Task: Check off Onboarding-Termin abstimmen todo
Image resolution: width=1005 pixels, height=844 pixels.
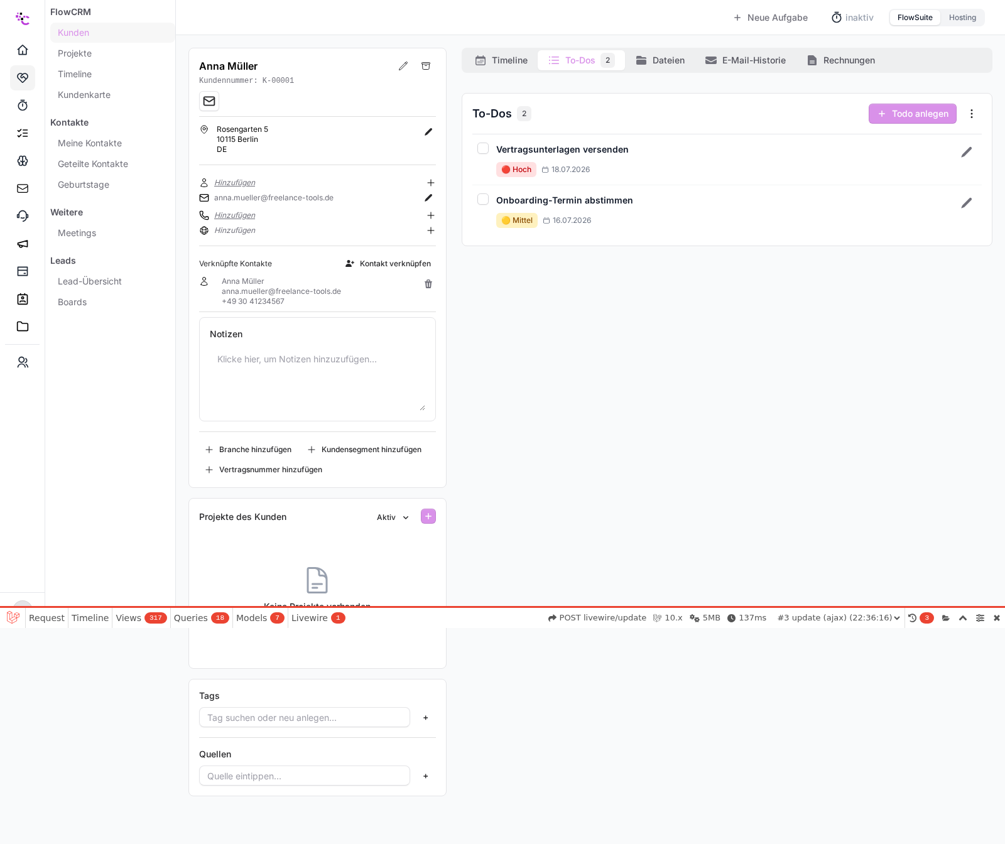Action: (x=483, y=199)
